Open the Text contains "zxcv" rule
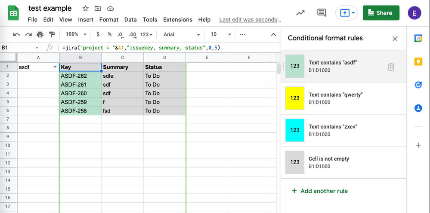430x213 pixels. 343,130
